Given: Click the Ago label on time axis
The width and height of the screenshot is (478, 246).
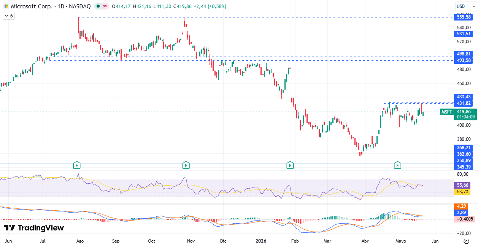Looking at the screenshot, I should pos(80,241).
